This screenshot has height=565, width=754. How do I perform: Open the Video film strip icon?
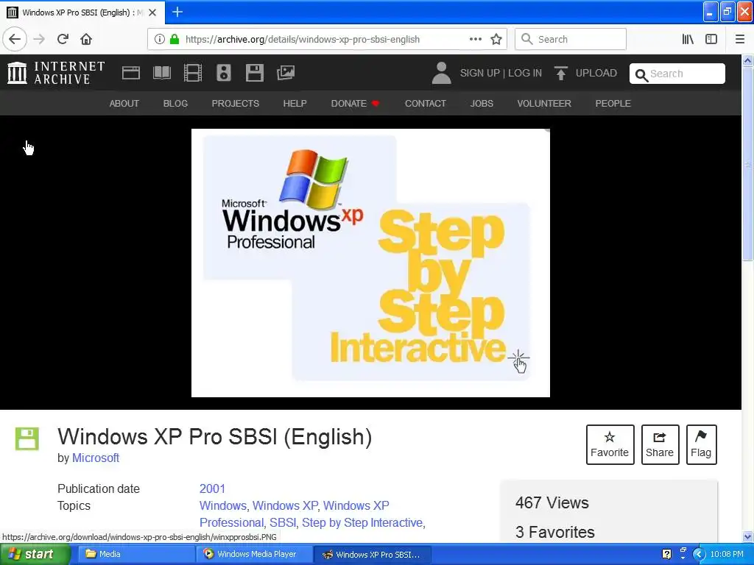click(x=193, y=73)
